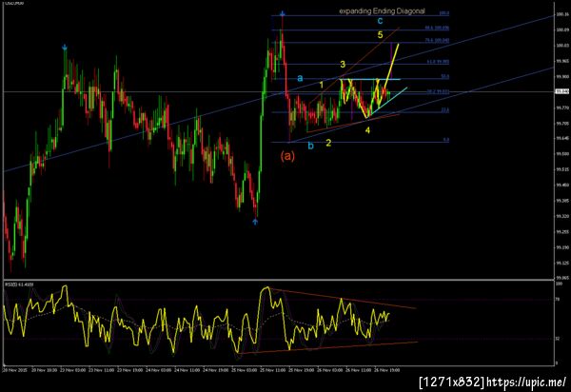Viewport: 571px width, 392px height.
Task: Click the Fibonacci 50.0 level label
Action: [x=445, y=77]
